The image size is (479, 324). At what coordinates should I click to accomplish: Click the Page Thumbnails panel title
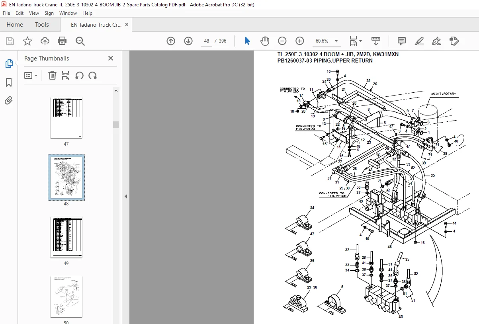[x=47, y=58]
